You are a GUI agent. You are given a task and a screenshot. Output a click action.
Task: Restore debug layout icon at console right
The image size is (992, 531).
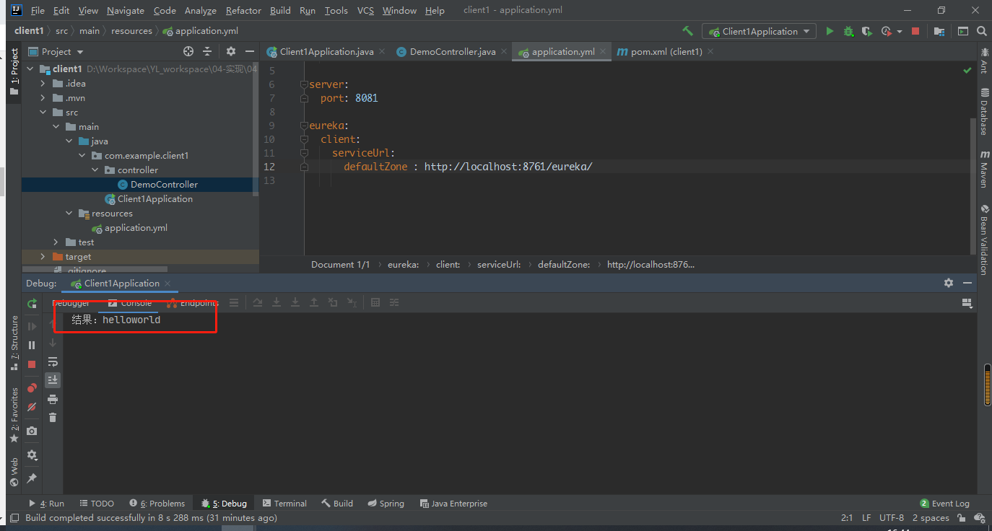(967, 304)
